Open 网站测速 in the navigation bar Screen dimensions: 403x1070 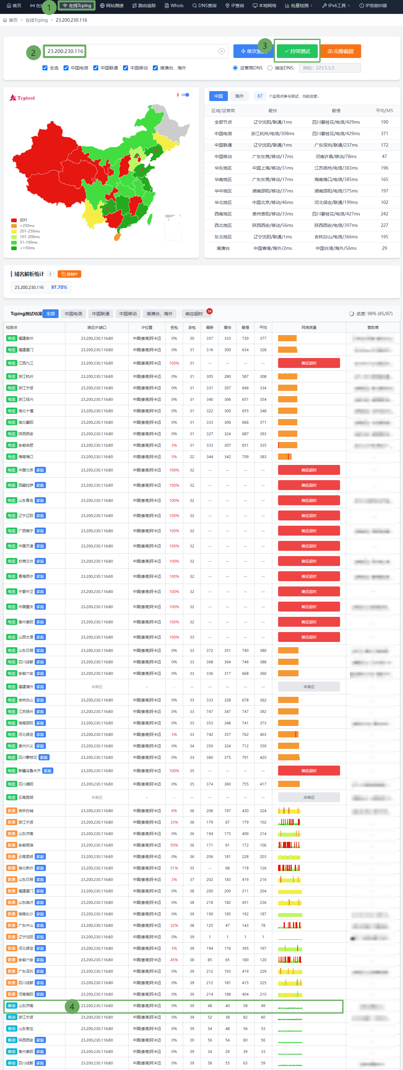click(112, 5)
